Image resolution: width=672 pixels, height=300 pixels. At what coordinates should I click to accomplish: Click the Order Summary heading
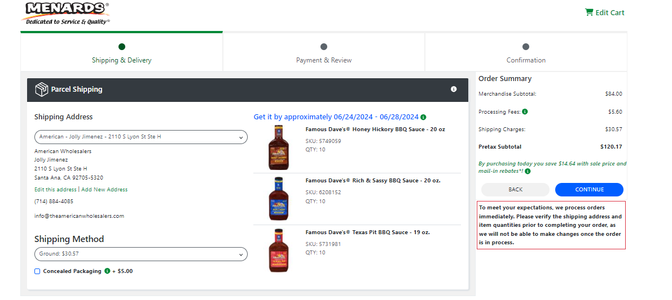[x=505, y=79]
